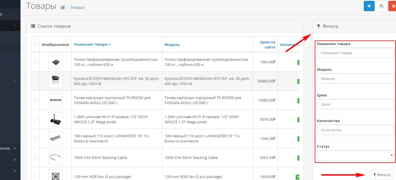Screen dimensions: 396x180
Task: Check the Kyocera ECOSYS M6535cidn row checkbox
Action: (x=35, y=81)
